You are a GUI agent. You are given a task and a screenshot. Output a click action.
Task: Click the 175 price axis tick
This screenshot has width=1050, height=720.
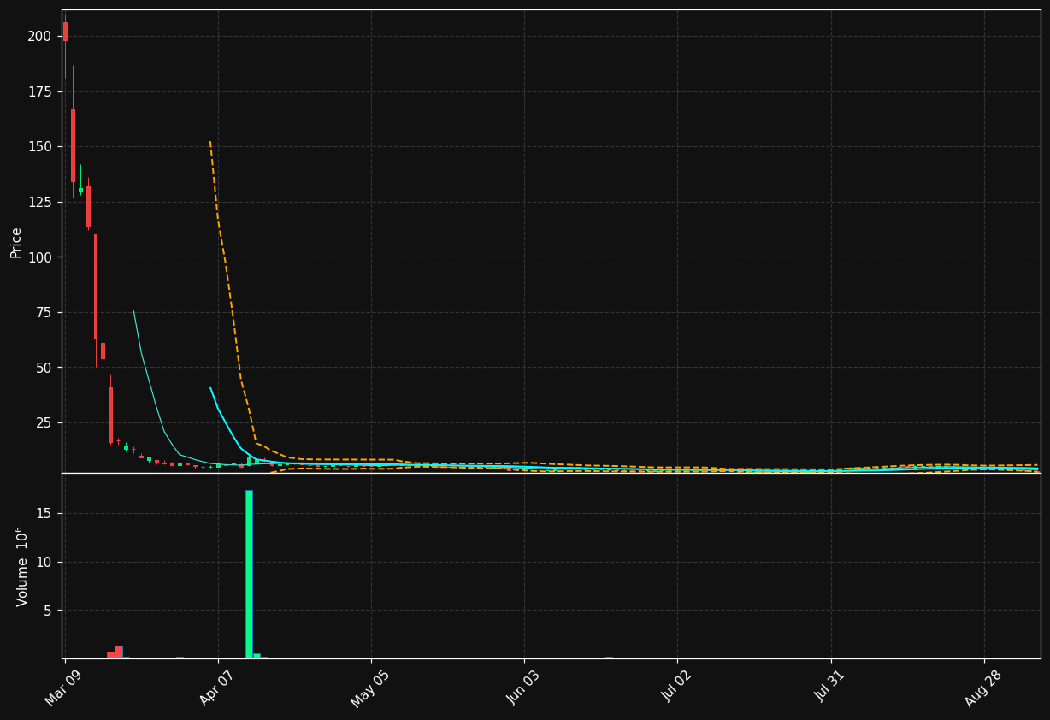pos(39,91)
